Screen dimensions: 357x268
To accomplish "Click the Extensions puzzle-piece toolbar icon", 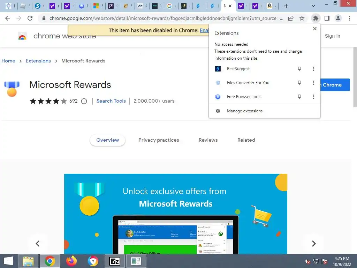I will pos(316,18).
